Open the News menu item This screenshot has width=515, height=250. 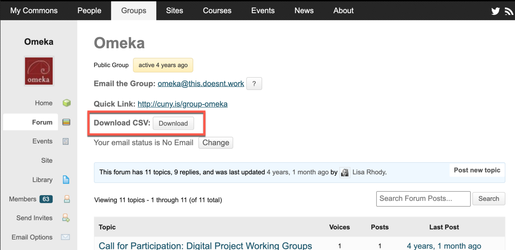pos(304,10)
